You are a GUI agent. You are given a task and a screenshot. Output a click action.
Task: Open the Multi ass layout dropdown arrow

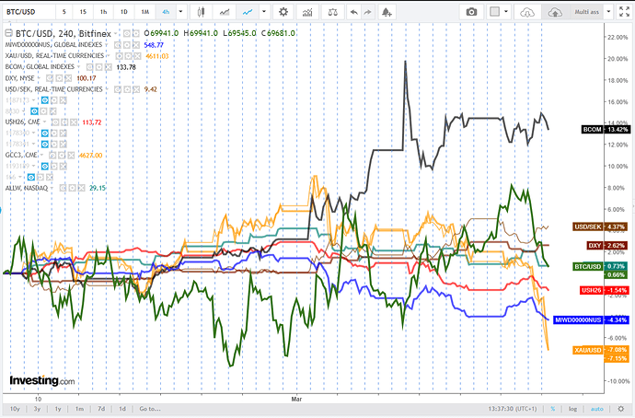(x=608, y=12)
